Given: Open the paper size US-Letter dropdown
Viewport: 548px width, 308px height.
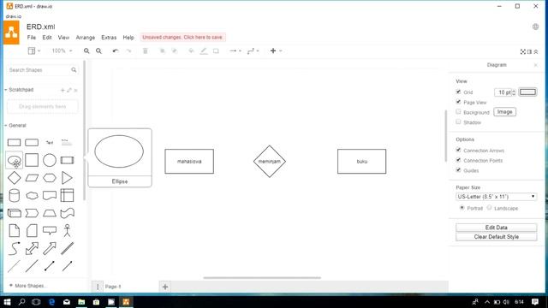Looking at the screenshot, I should pos(496,197).
